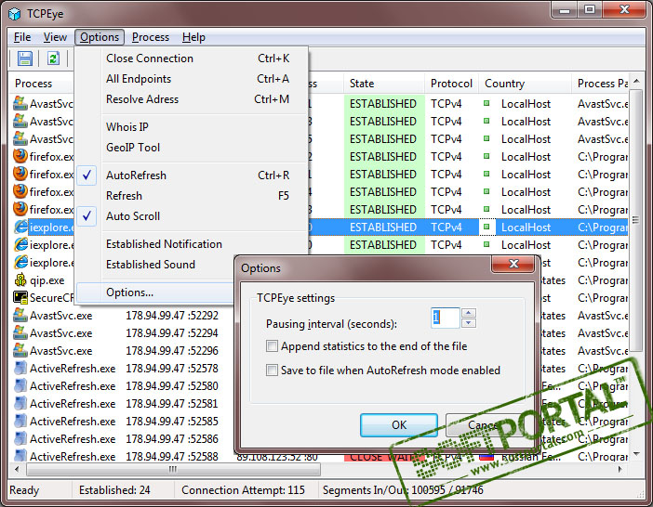Screen dimensions: 653x507
Task: Open Whois IP from the menu
Action: pyautogui.click(x=192, y=126)
